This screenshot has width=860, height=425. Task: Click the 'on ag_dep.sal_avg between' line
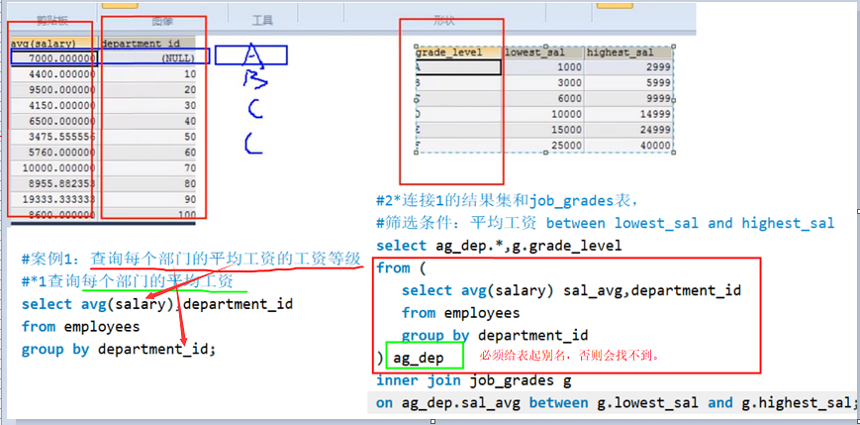point(616,403)
